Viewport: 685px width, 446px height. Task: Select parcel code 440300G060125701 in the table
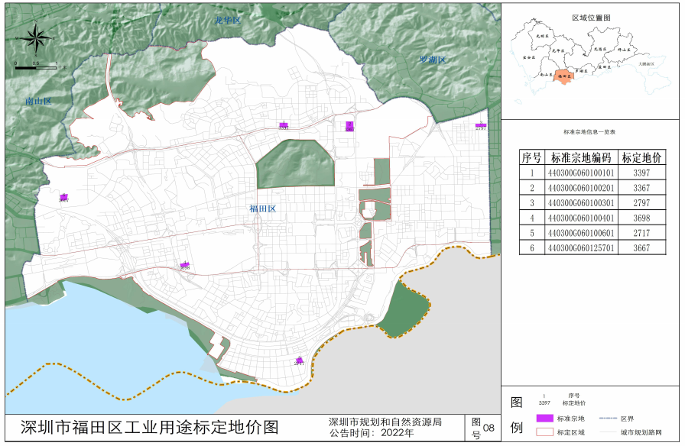[x=580, y=247]
